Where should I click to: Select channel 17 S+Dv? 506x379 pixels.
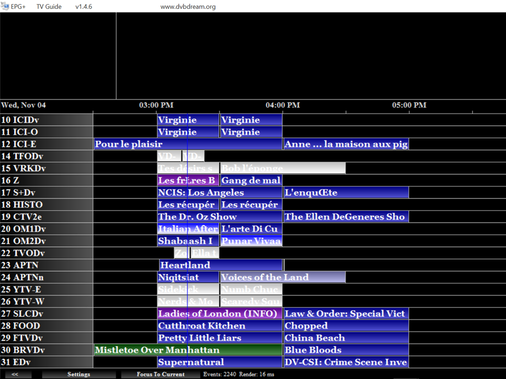(46, 193)
